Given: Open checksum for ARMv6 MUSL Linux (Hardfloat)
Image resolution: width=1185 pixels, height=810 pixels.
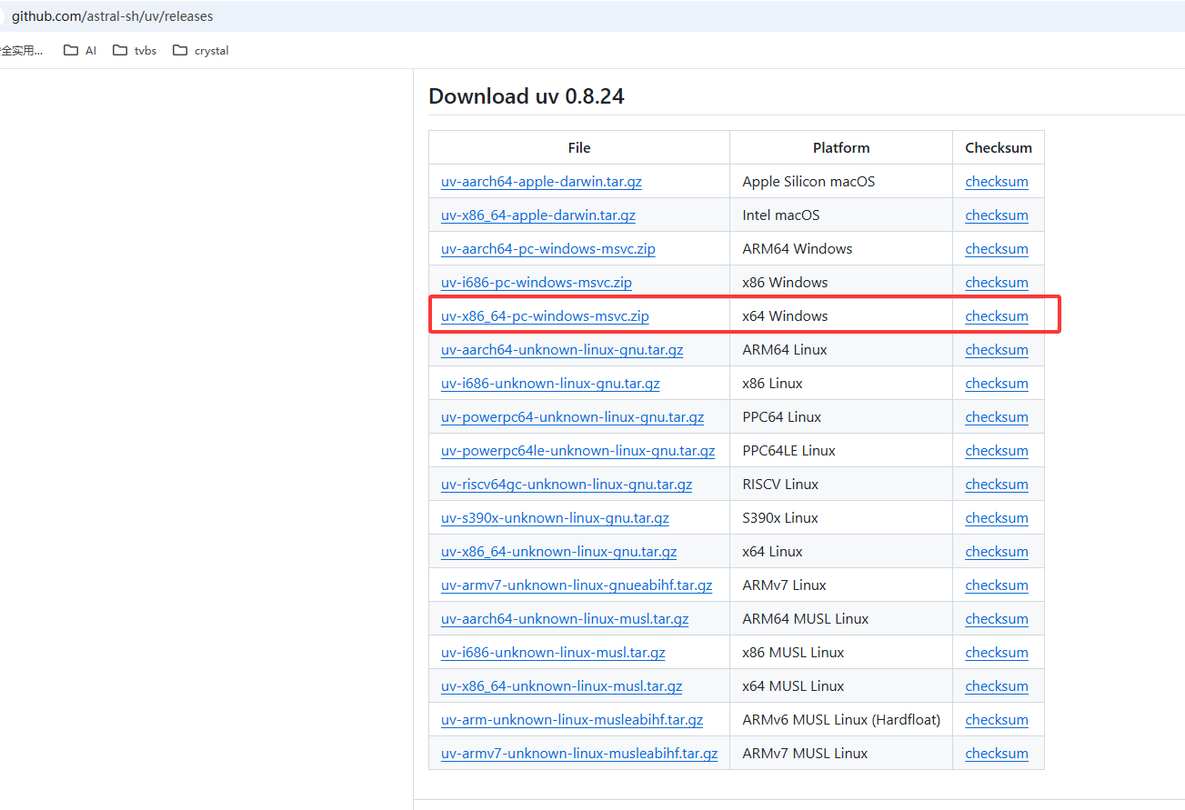Looking at the screenshot, I should pos(997,720).
